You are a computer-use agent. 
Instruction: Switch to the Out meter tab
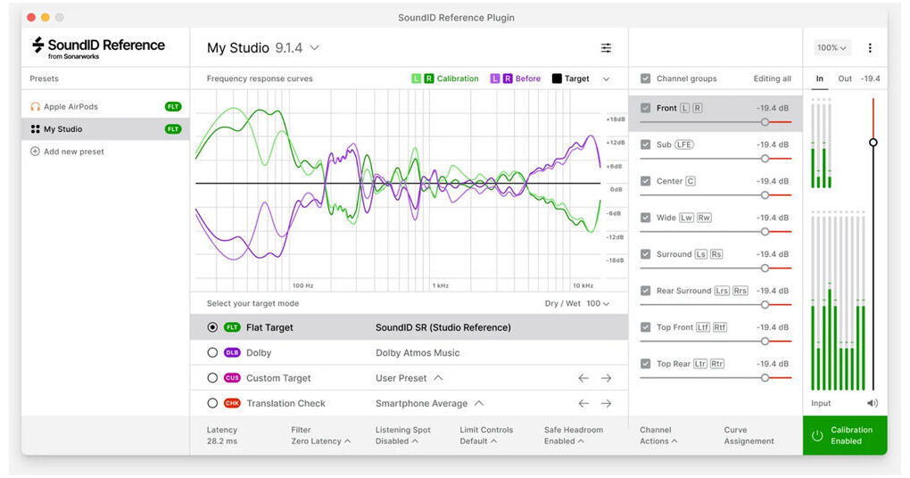click(x=845, y=78)
